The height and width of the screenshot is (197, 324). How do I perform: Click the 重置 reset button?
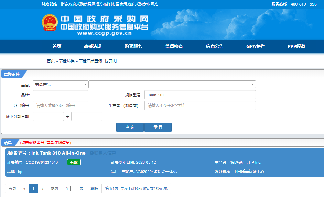pos(158,128)
